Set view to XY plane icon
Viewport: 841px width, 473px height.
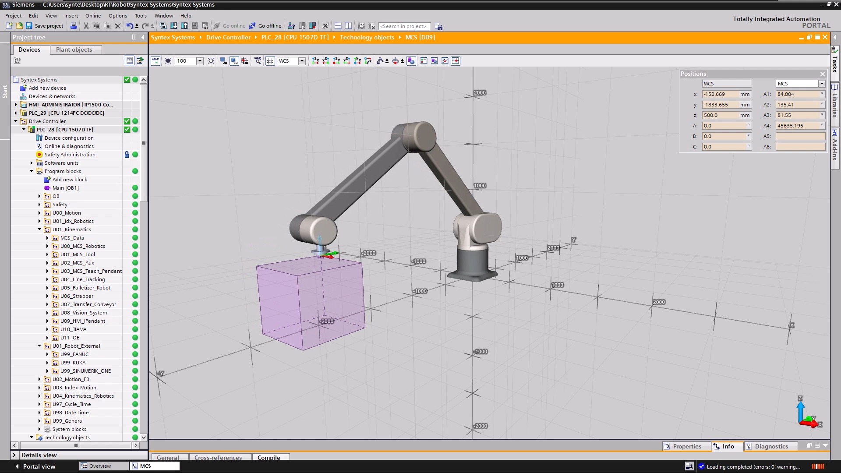(x=368, y=61)
